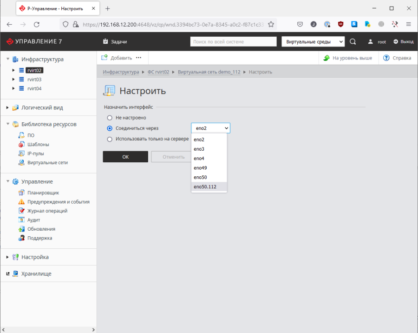Select the 'Не настроено' radio button
418x333 pixels.
110,118
